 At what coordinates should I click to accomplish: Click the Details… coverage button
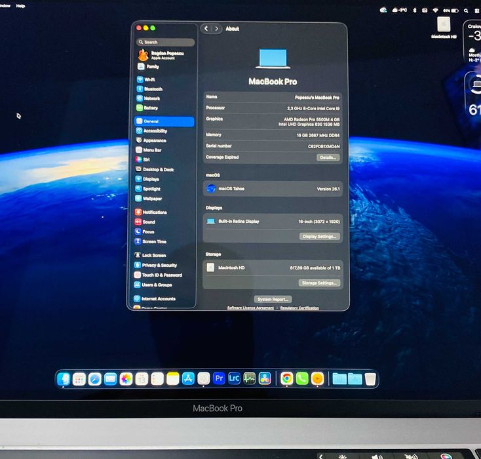(328, 157)
